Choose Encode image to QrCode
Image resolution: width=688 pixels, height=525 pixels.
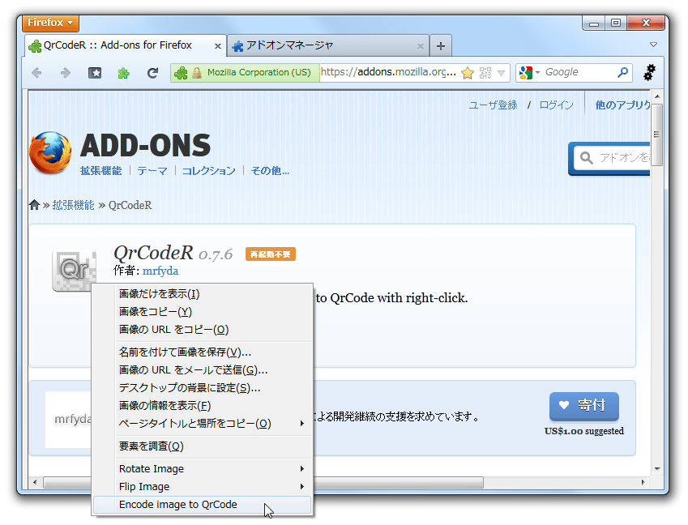click(203, 505)
